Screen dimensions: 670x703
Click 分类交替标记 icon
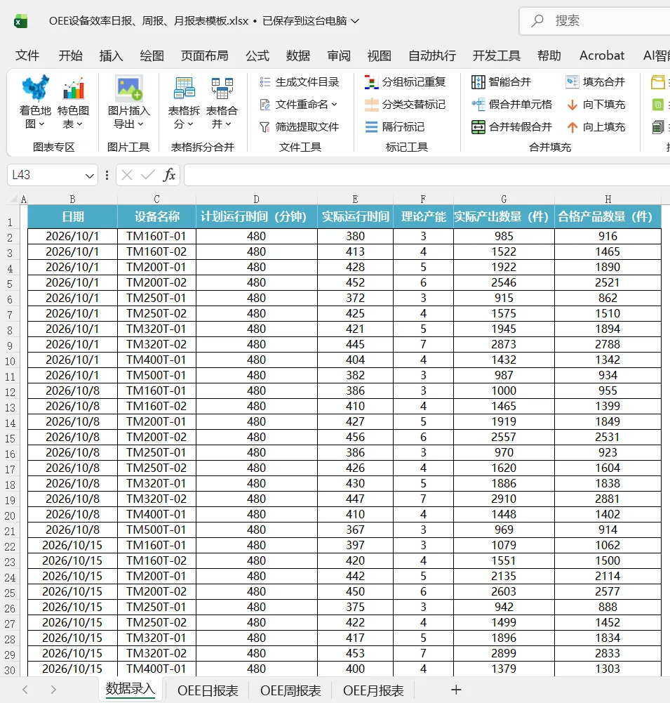click(x=371, y=105)
